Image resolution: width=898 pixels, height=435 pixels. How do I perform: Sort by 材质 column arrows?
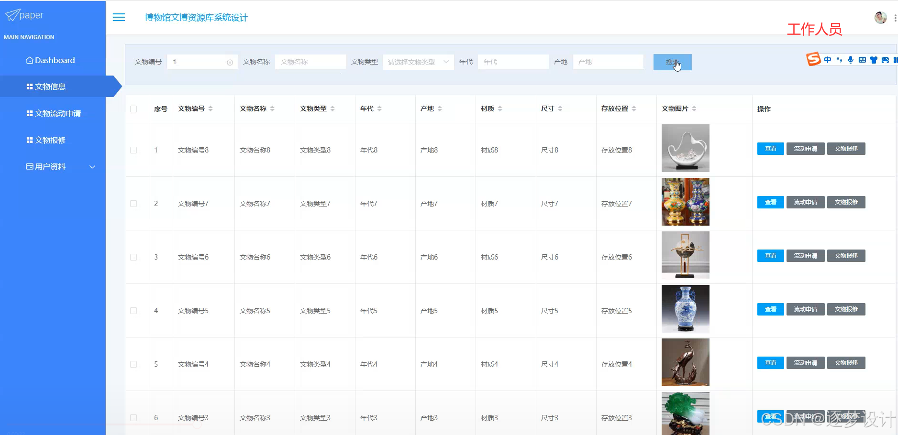(x=500, y=109)
